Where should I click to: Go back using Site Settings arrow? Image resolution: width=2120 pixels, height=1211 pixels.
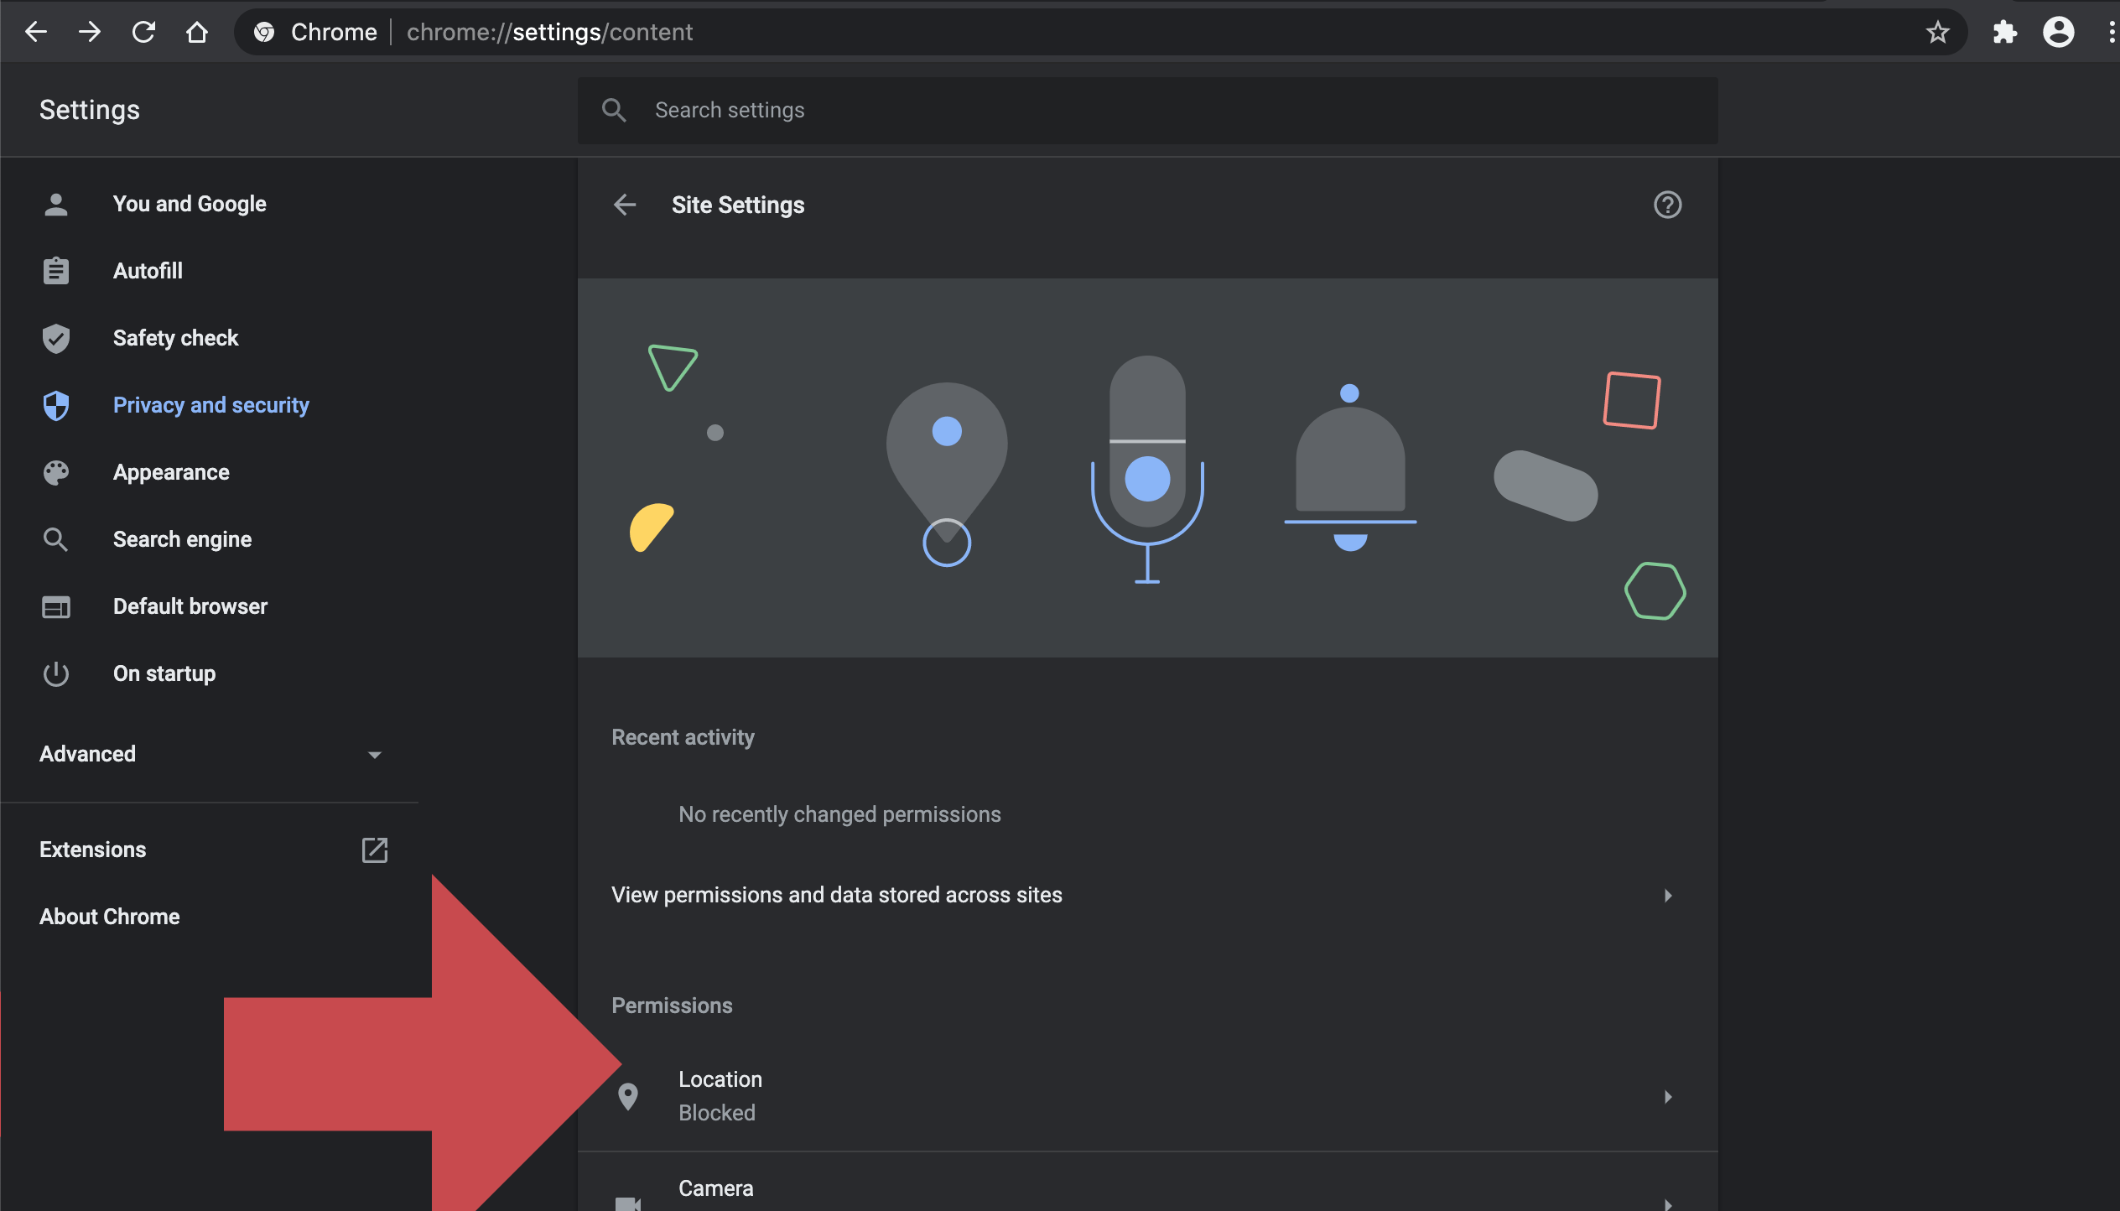[625, 205]
